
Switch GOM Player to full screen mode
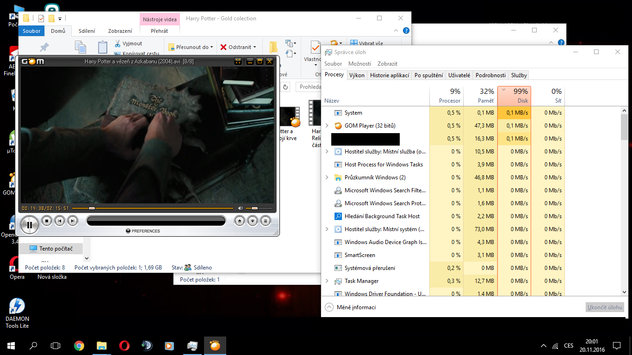238,61
